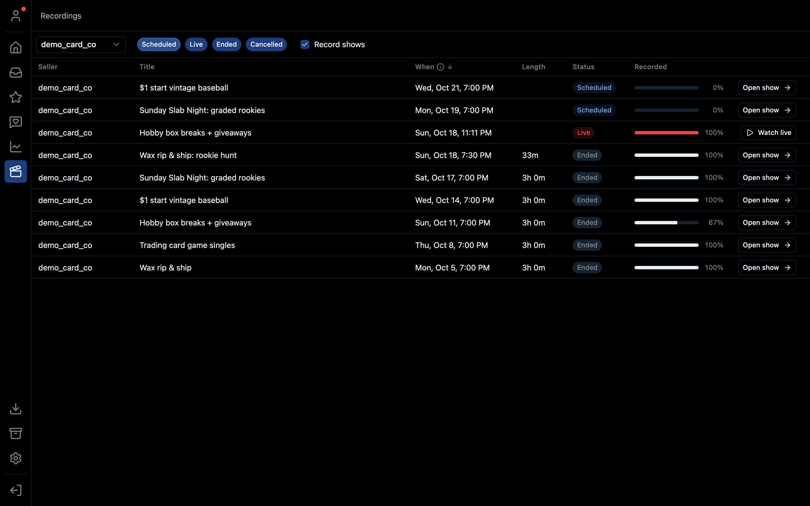Open the star favorites sidebar icon

tap(16, 97)
